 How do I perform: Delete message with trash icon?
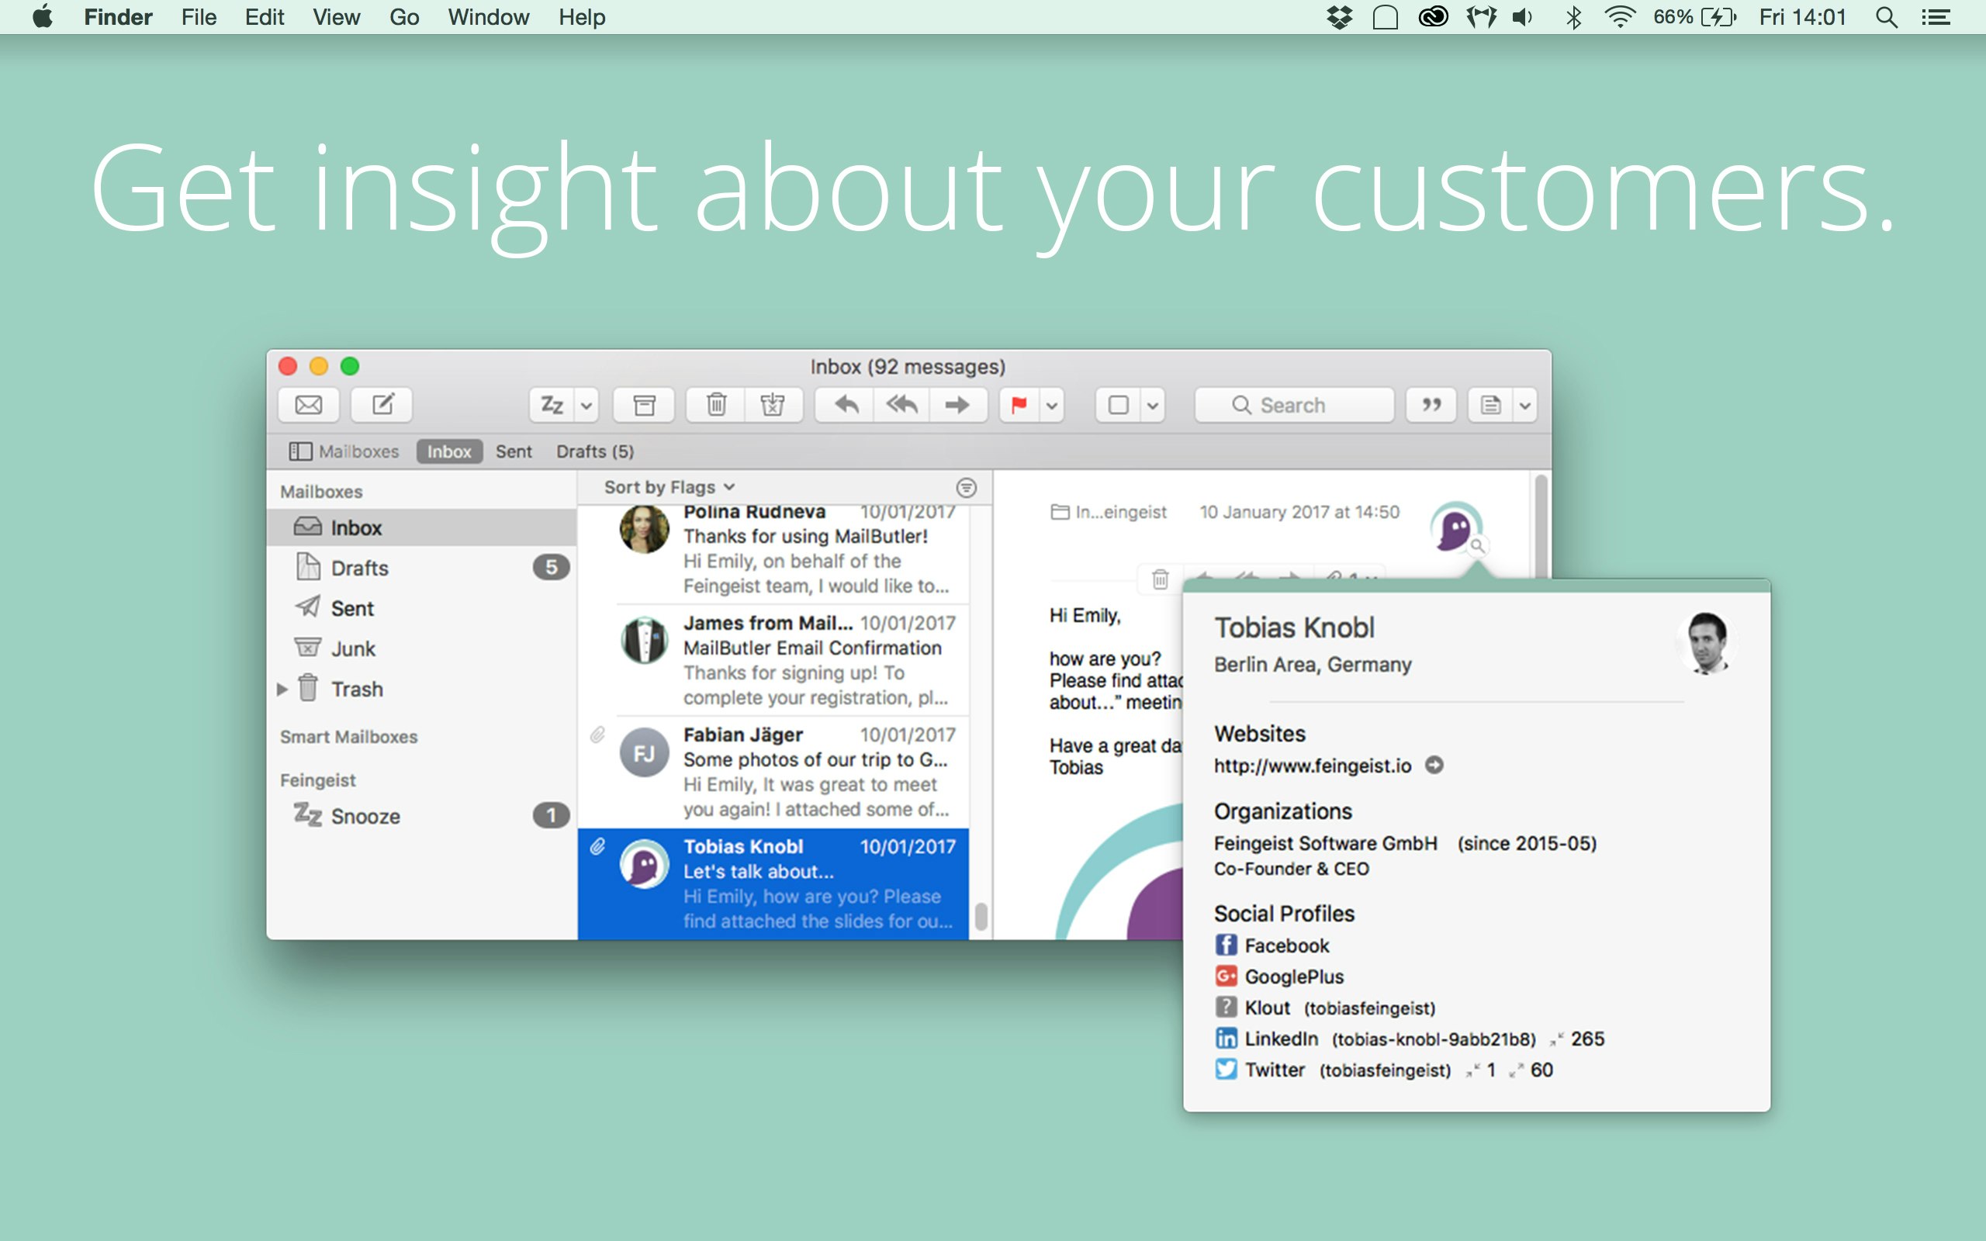coord(715,405)
